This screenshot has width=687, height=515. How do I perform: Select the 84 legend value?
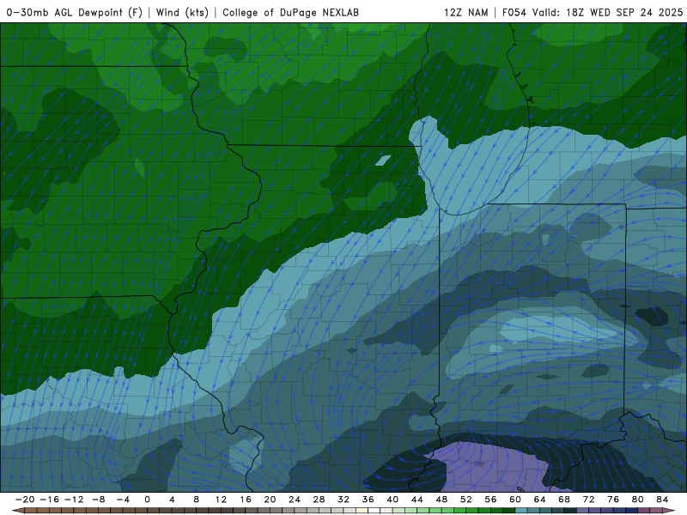coord(662,500)
